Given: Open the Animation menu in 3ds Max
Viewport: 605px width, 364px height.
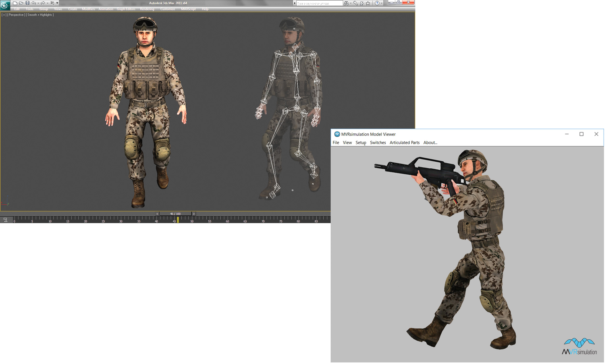Looking at the screenshot, I should point(105,9).
